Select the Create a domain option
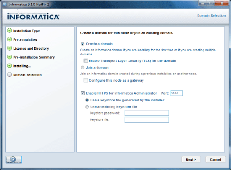231x170 pixels. tap(83, 44)
